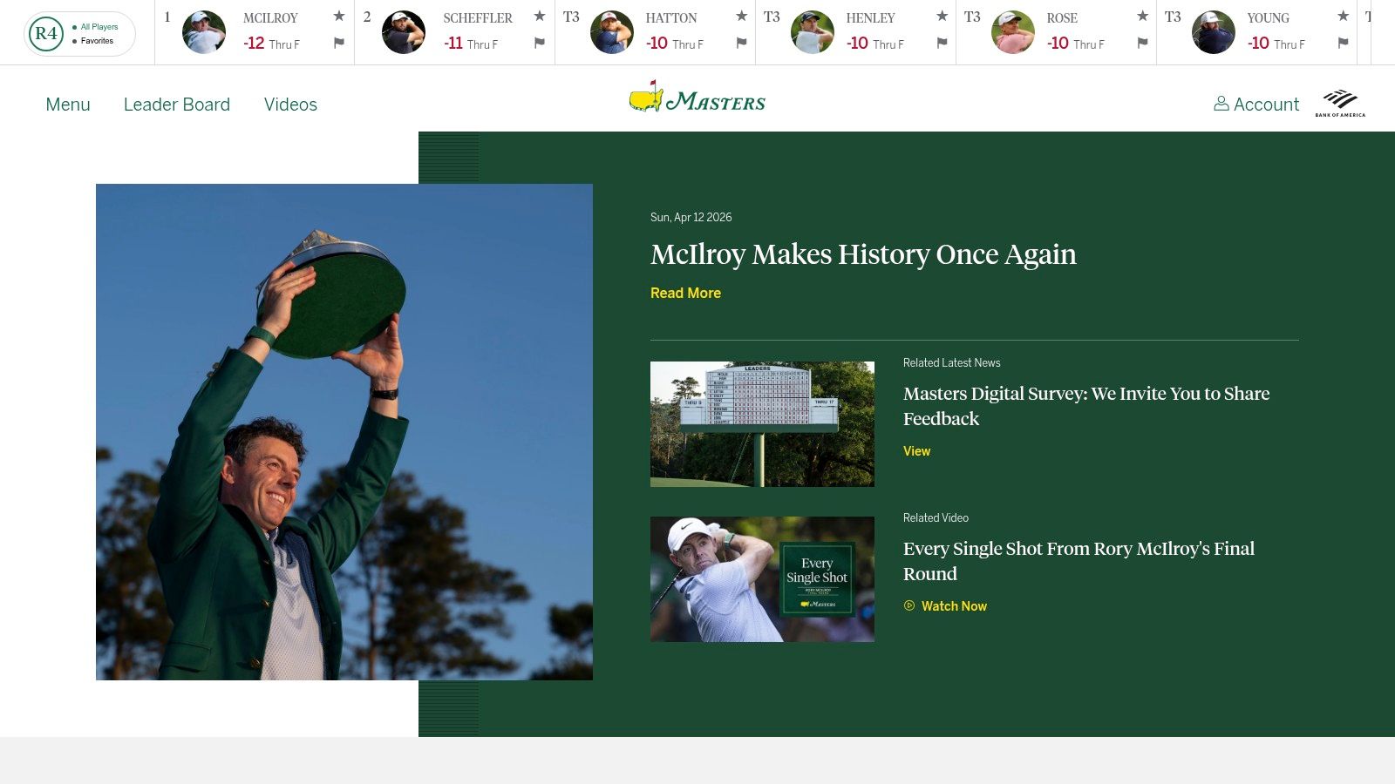Click the Masters logo

(697, 98)
